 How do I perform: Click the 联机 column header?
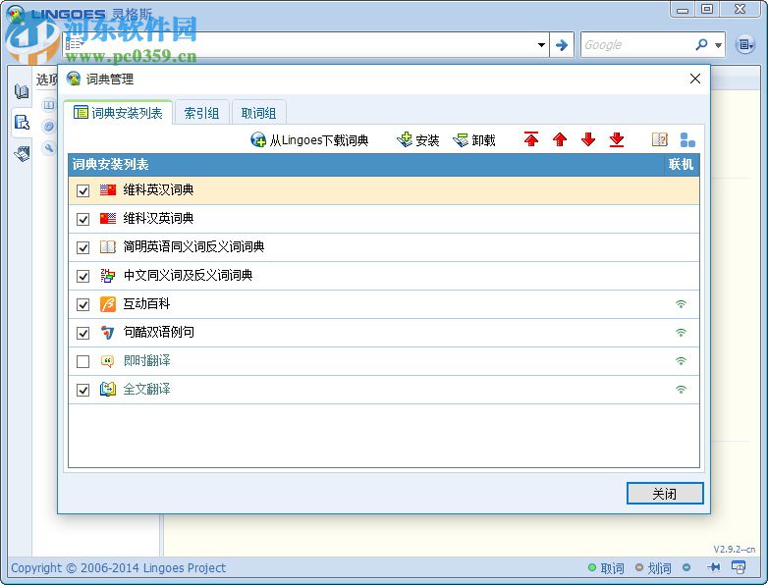click(681, 165)
